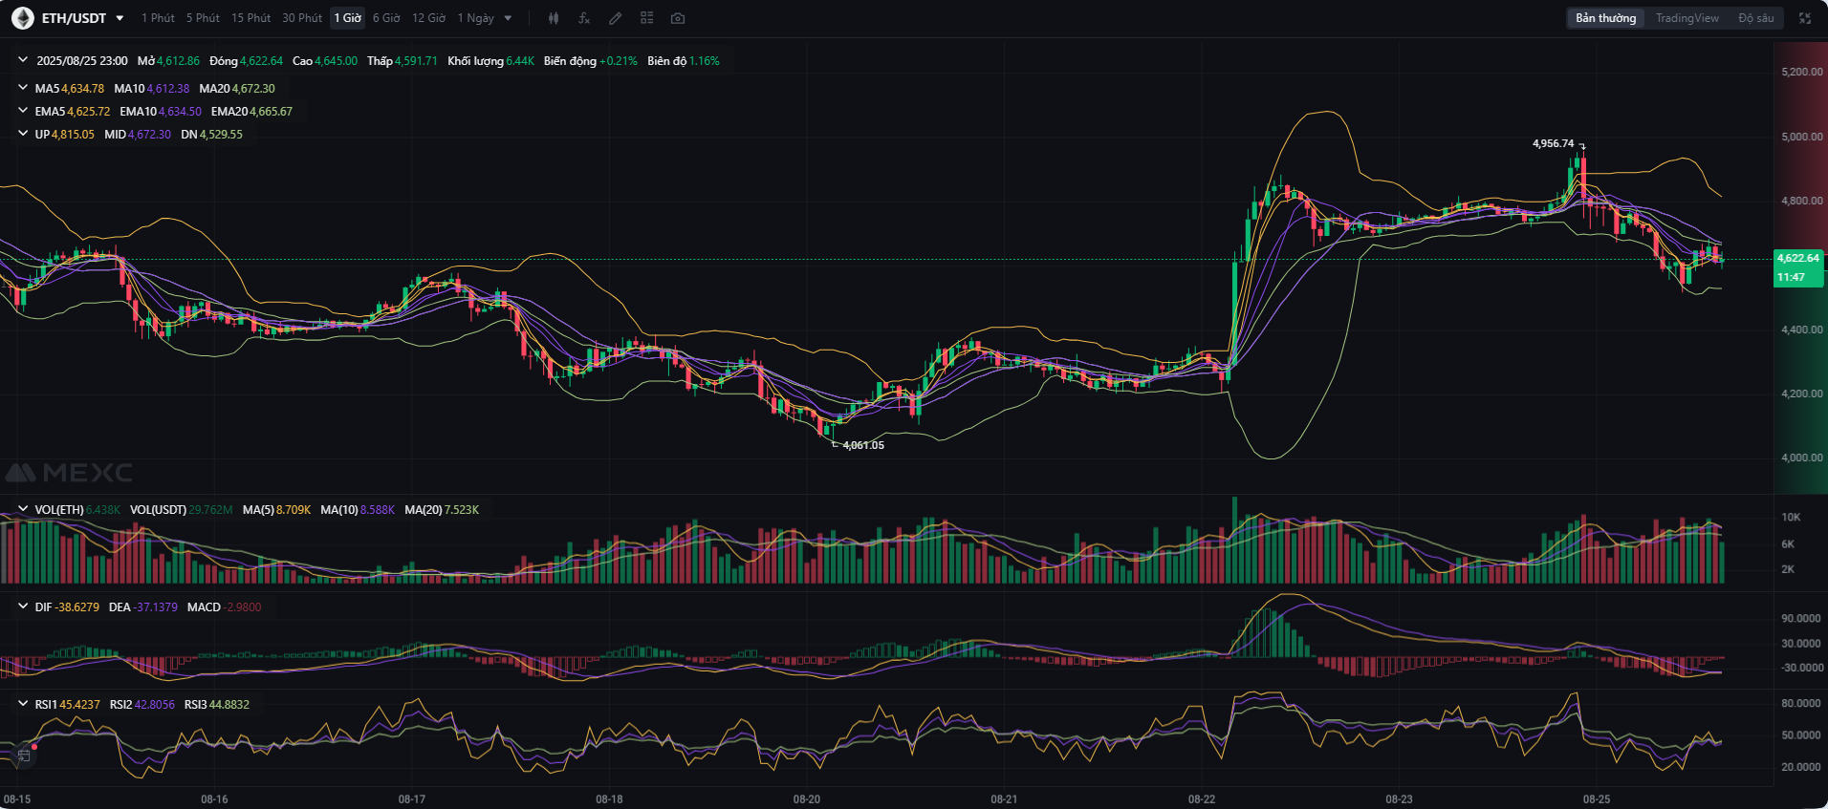The width and height of the screenshot is (1828, 809).
Task: Click the DIF value -38.6279
Action: pyautogui.click(x=76, y=607)
